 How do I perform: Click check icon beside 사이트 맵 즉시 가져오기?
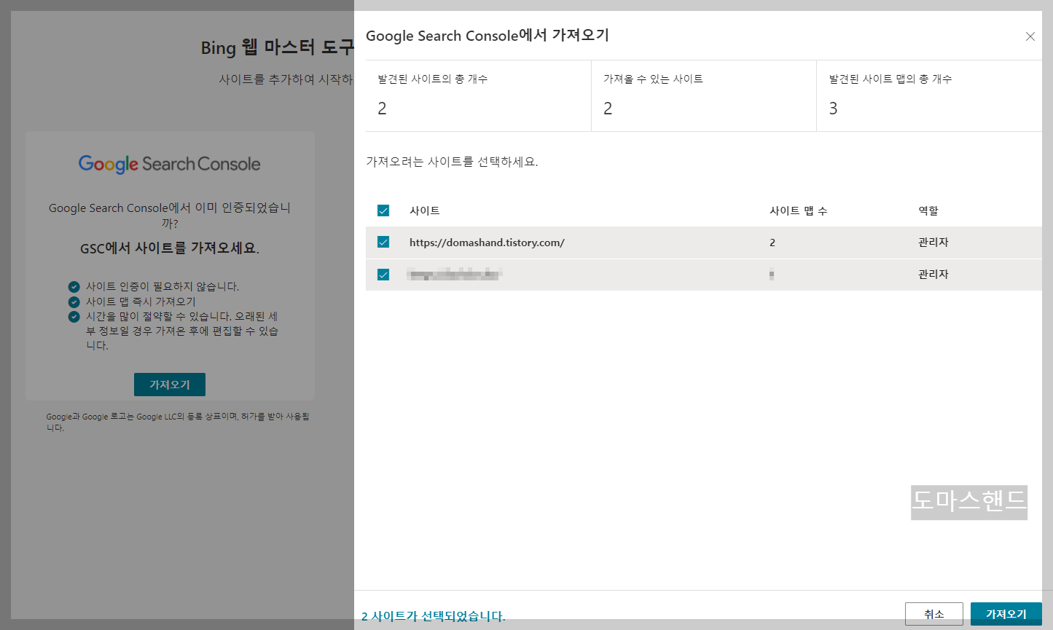coord(74,302)
